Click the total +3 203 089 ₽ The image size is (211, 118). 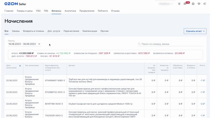click(26, 53)
